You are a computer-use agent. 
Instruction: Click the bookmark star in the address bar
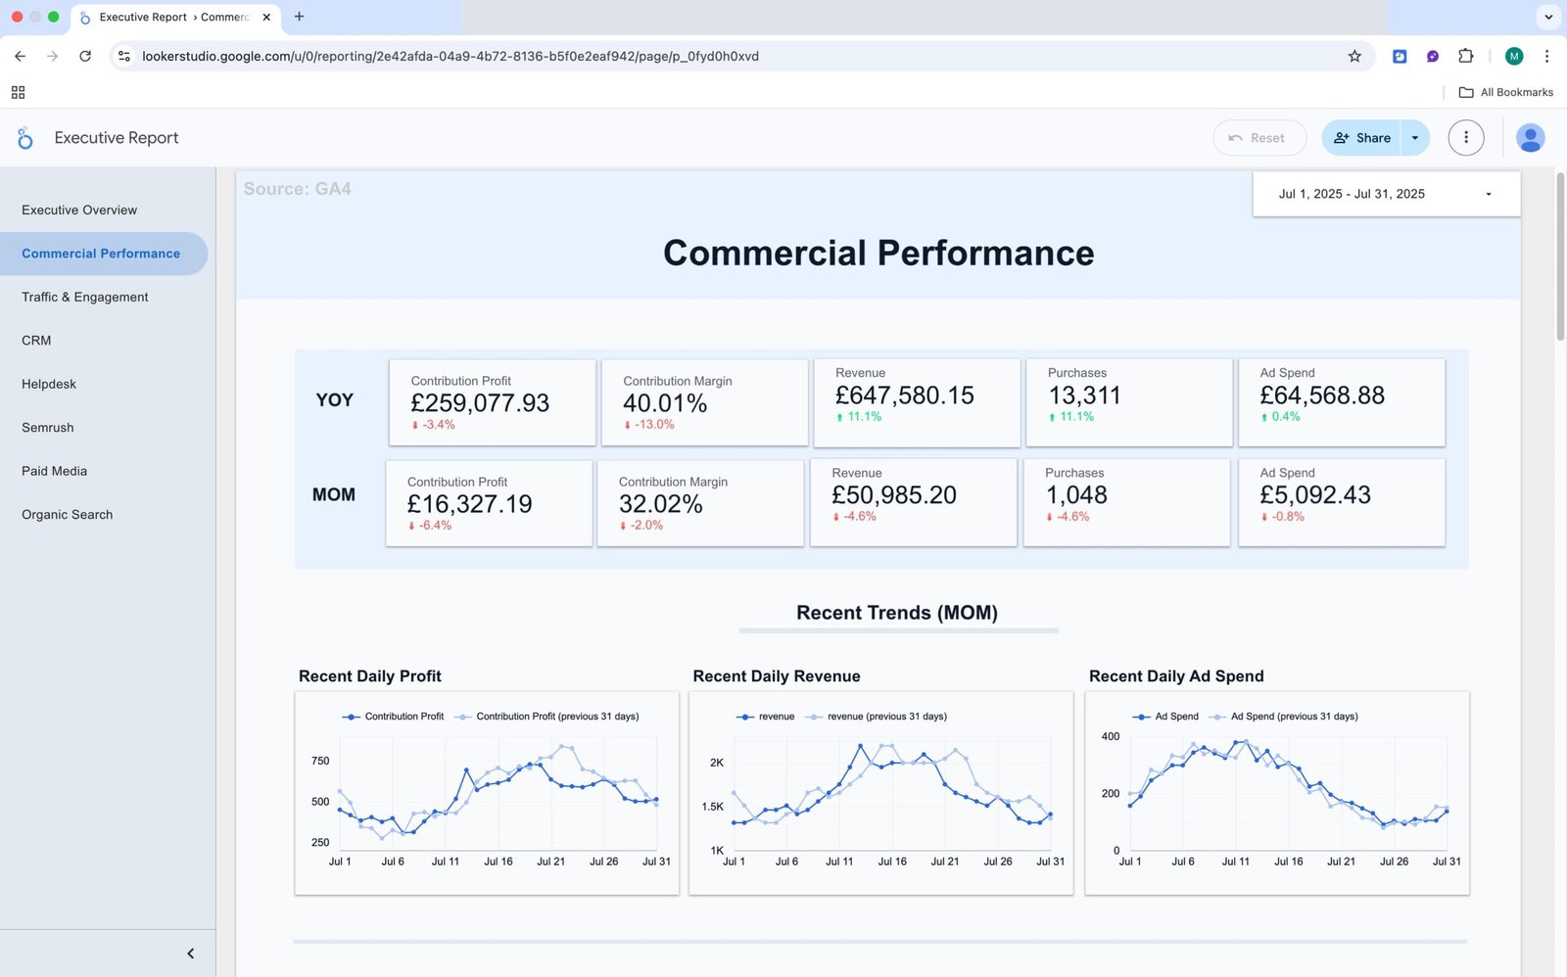tap(1354, 56)
